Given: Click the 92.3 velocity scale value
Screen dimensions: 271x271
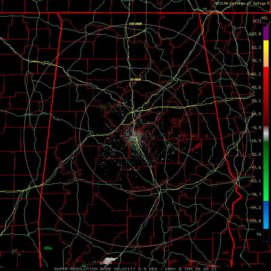Looking at the screenshot, I should tap(256, 47).
